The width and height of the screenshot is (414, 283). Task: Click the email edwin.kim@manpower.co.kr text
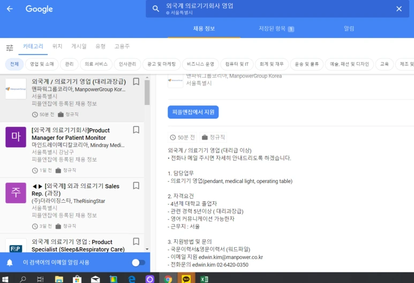pos(230,257)
